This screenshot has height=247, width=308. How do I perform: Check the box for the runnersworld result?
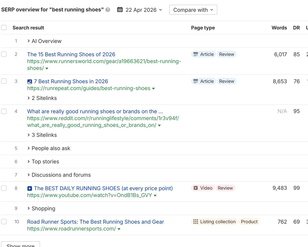pyautogui.click(x=4, y=54)
